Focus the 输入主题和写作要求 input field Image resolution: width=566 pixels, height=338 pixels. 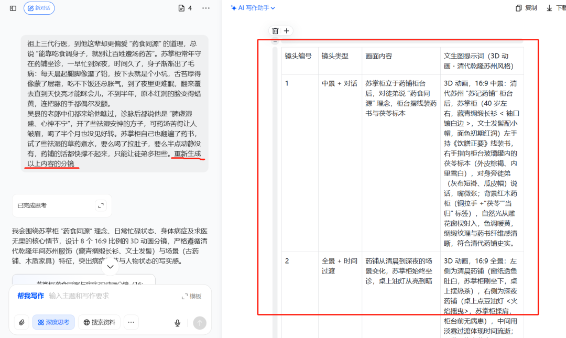(x=110, y=296)
